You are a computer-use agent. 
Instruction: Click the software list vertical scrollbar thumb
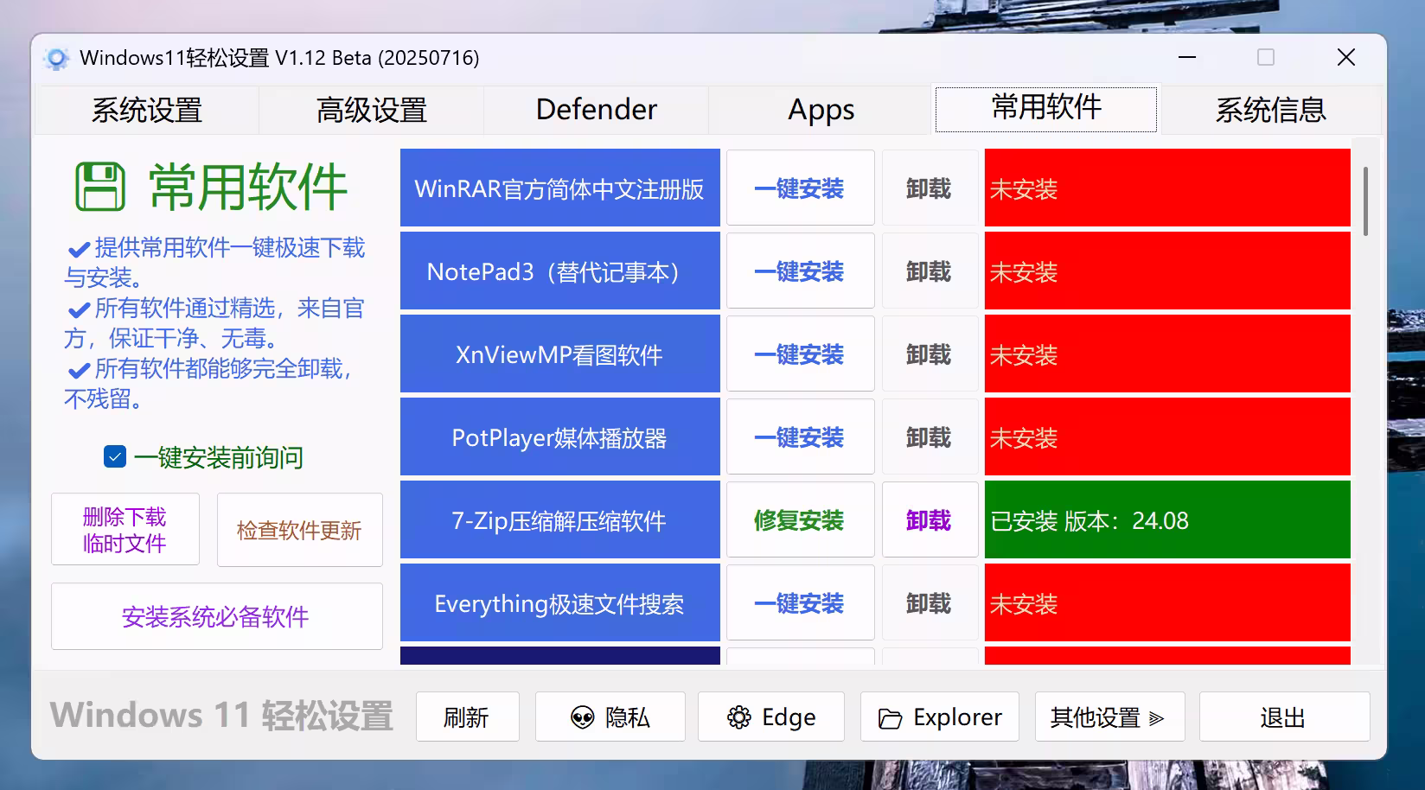[1365, 201]
